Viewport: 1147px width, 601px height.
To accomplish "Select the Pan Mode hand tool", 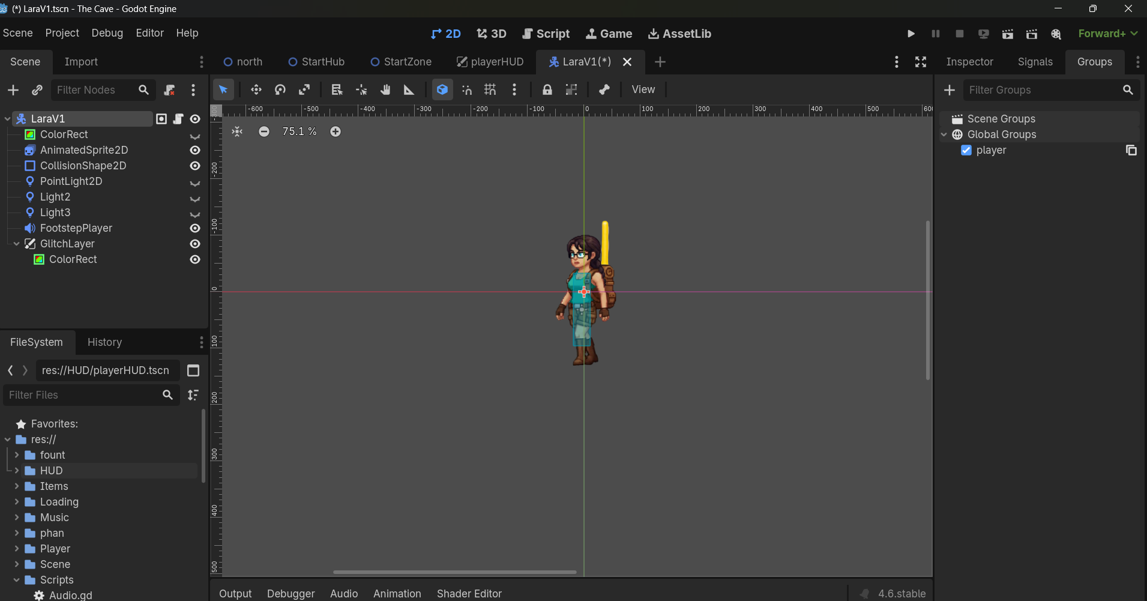I will coord(385,90).
